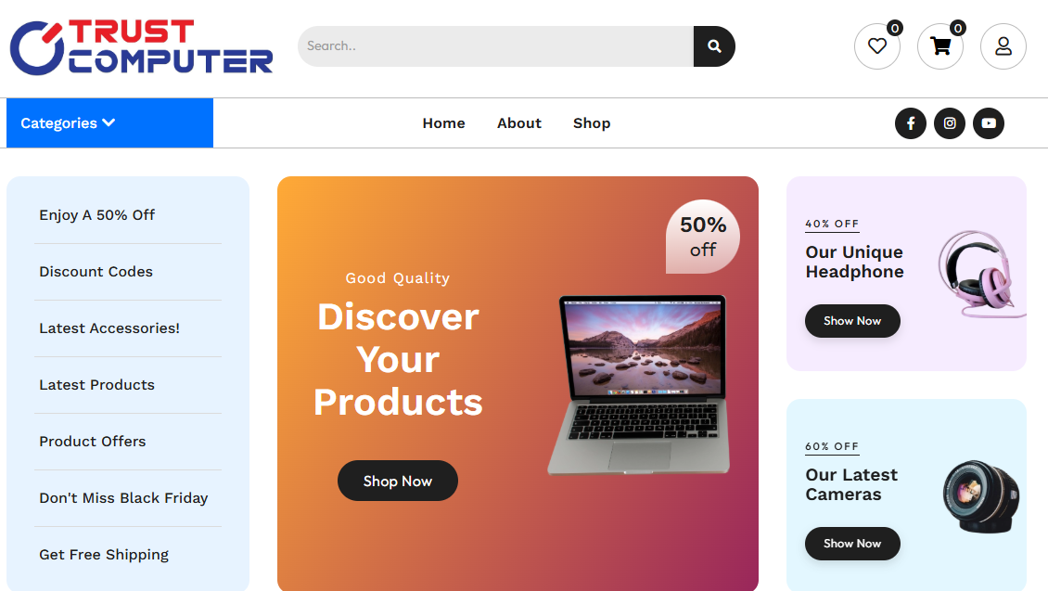
Task: Open the About menu item
Action: (x=519, y=123)
